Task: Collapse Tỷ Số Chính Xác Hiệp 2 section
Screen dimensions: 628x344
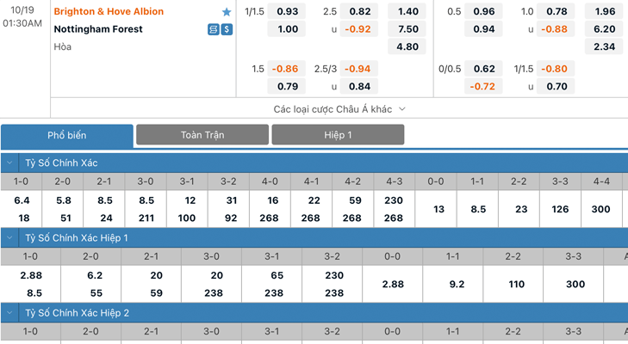Action: [9, 313]
